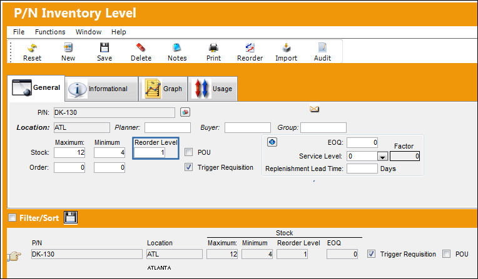Viewport: 478px width, 279px height.
Task: Click the Reset toolbar icon
Action: [32, 48]
